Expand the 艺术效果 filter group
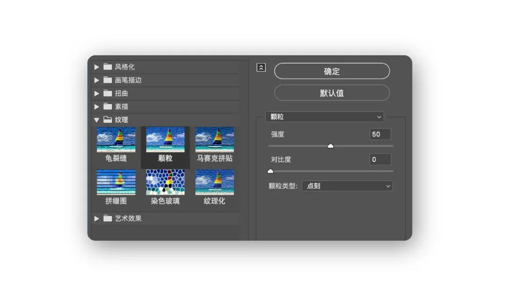The width and height of the screenshot is (508, 305). 97,218
